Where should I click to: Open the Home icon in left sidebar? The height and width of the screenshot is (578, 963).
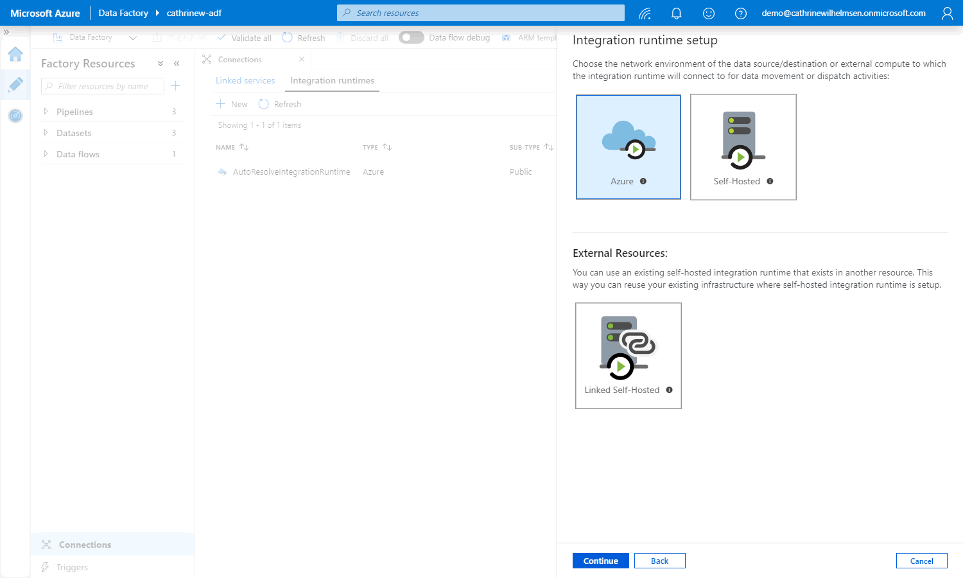coord(15,55)
